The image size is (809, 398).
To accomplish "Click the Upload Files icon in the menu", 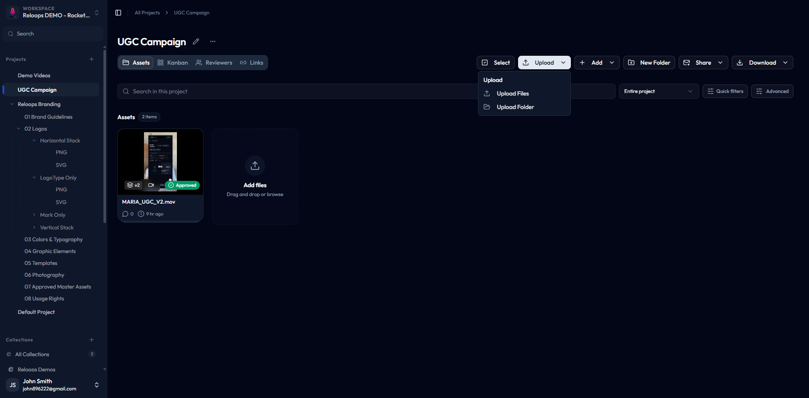I will point(487,93).
